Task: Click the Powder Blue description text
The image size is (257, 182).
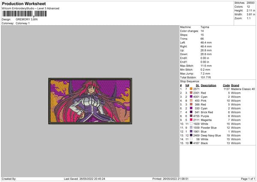Action: (x=209, y=127)
